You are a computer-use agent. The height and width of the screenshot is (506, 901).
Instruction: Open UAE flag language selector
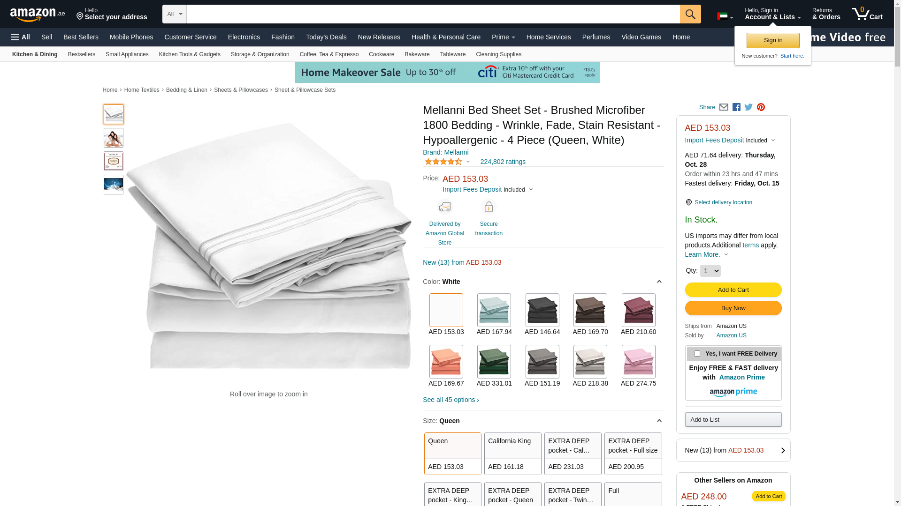click(x=725, y=17)
